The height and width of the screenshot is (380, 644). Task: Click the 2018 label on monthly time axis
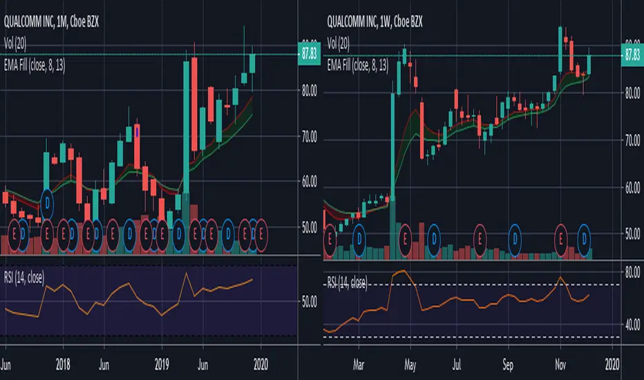63,364
